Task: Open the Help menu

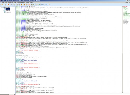Action: (31, 2)
